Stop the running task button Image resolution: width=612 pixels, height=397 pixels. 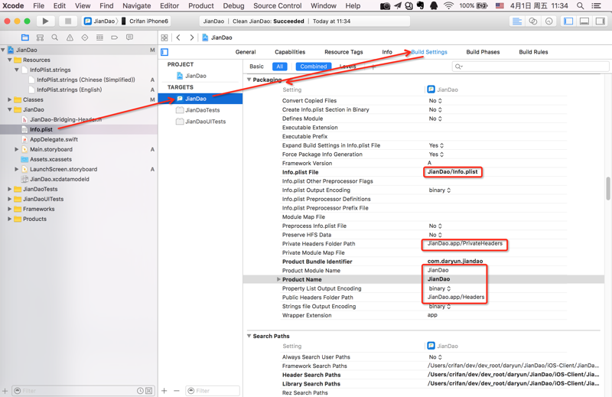point(67,21)
